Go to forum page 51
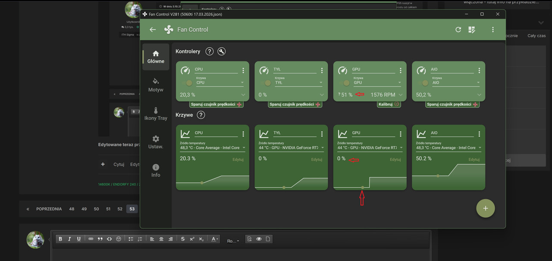Screen dimensions: 552x261 108,209
